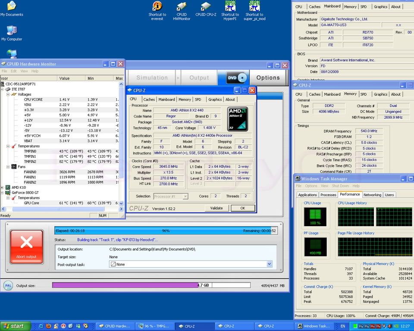Click the Min column header in HWMonitor
The image size is (414, 331).
coord(99,78)
